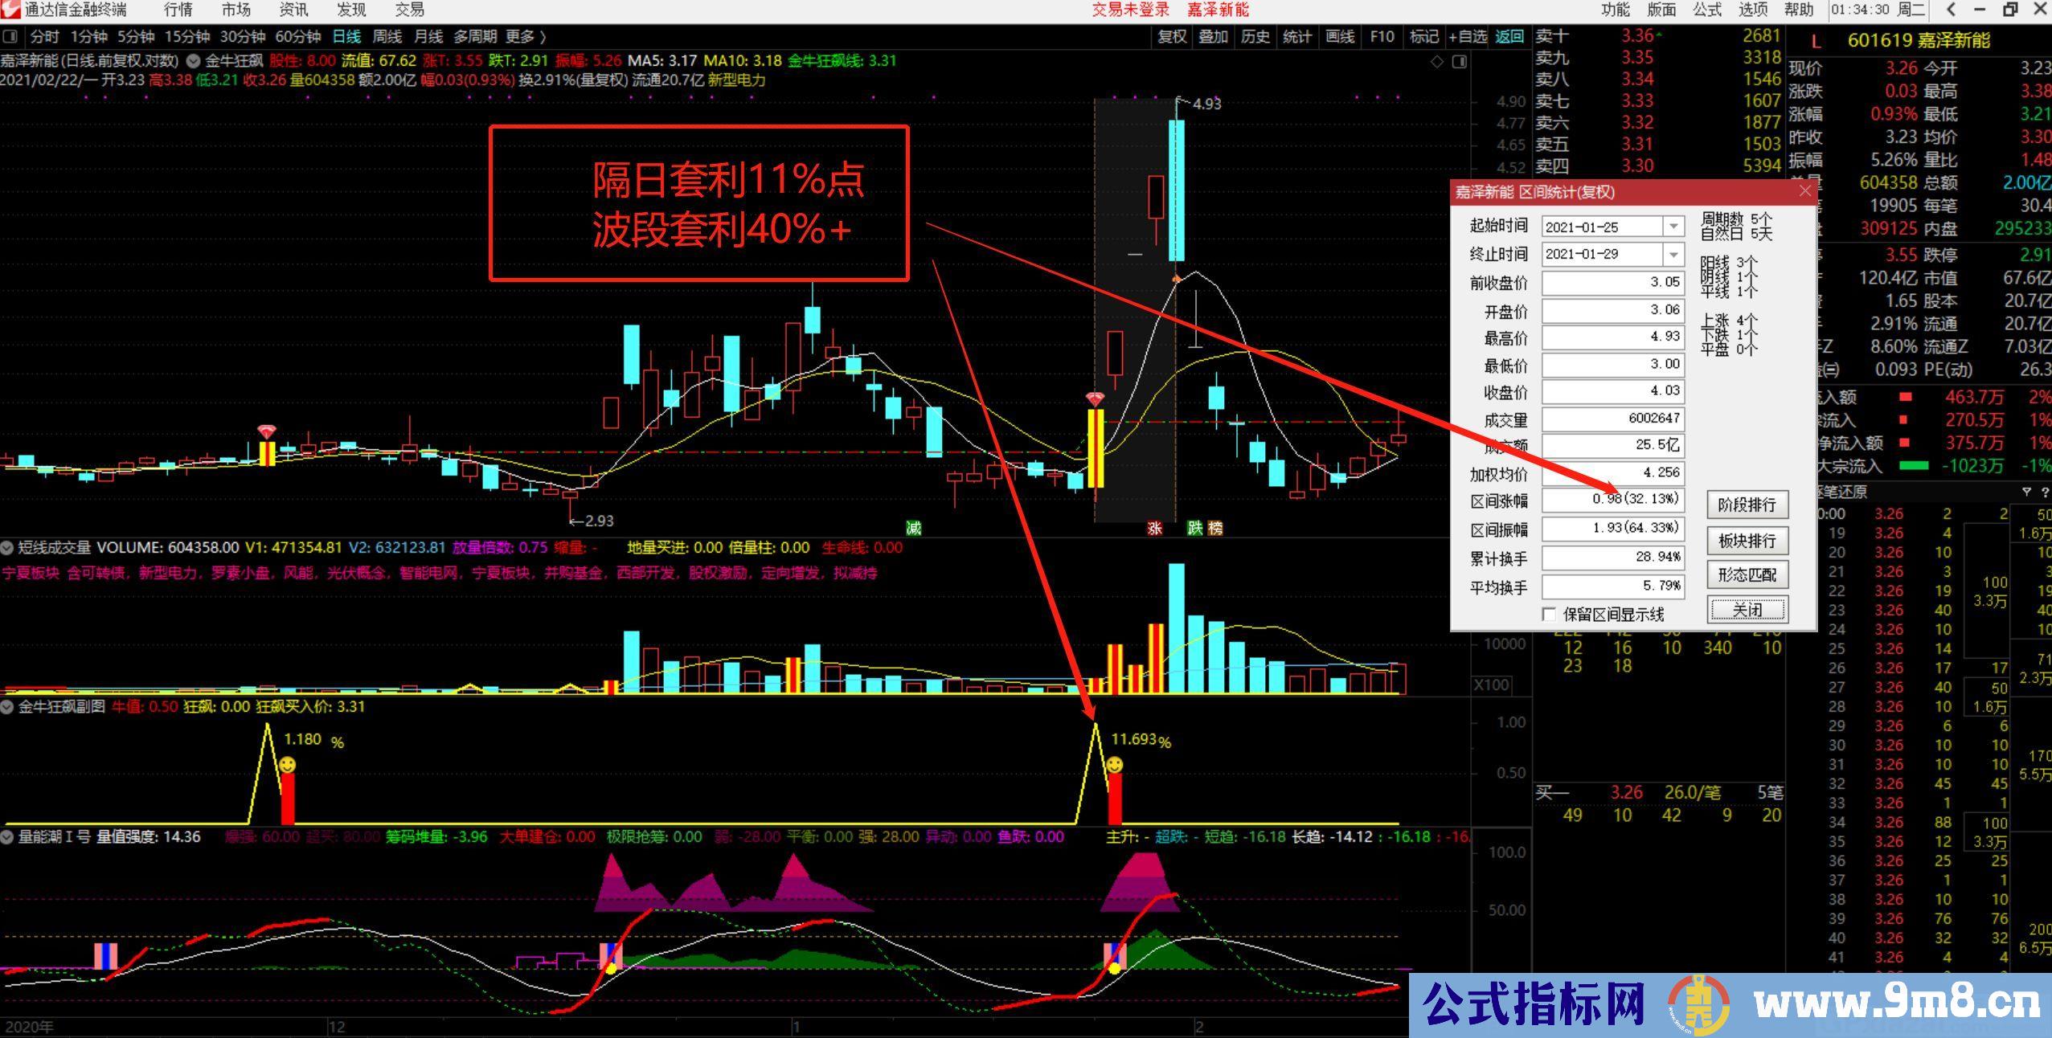Toggle the left panel icon beside 分时

(x=10, y=37)
